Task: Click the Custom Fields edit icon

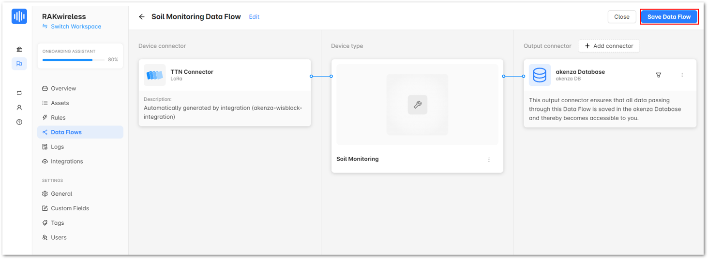Action: pos(45,208)
